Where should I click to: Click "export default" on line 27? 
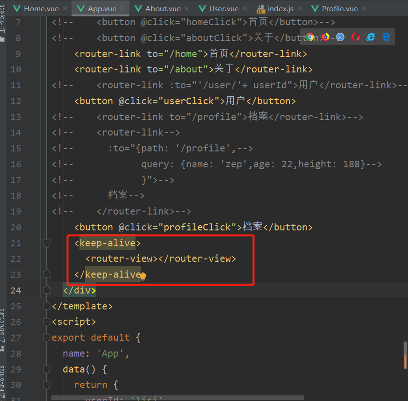pos(91,338)
